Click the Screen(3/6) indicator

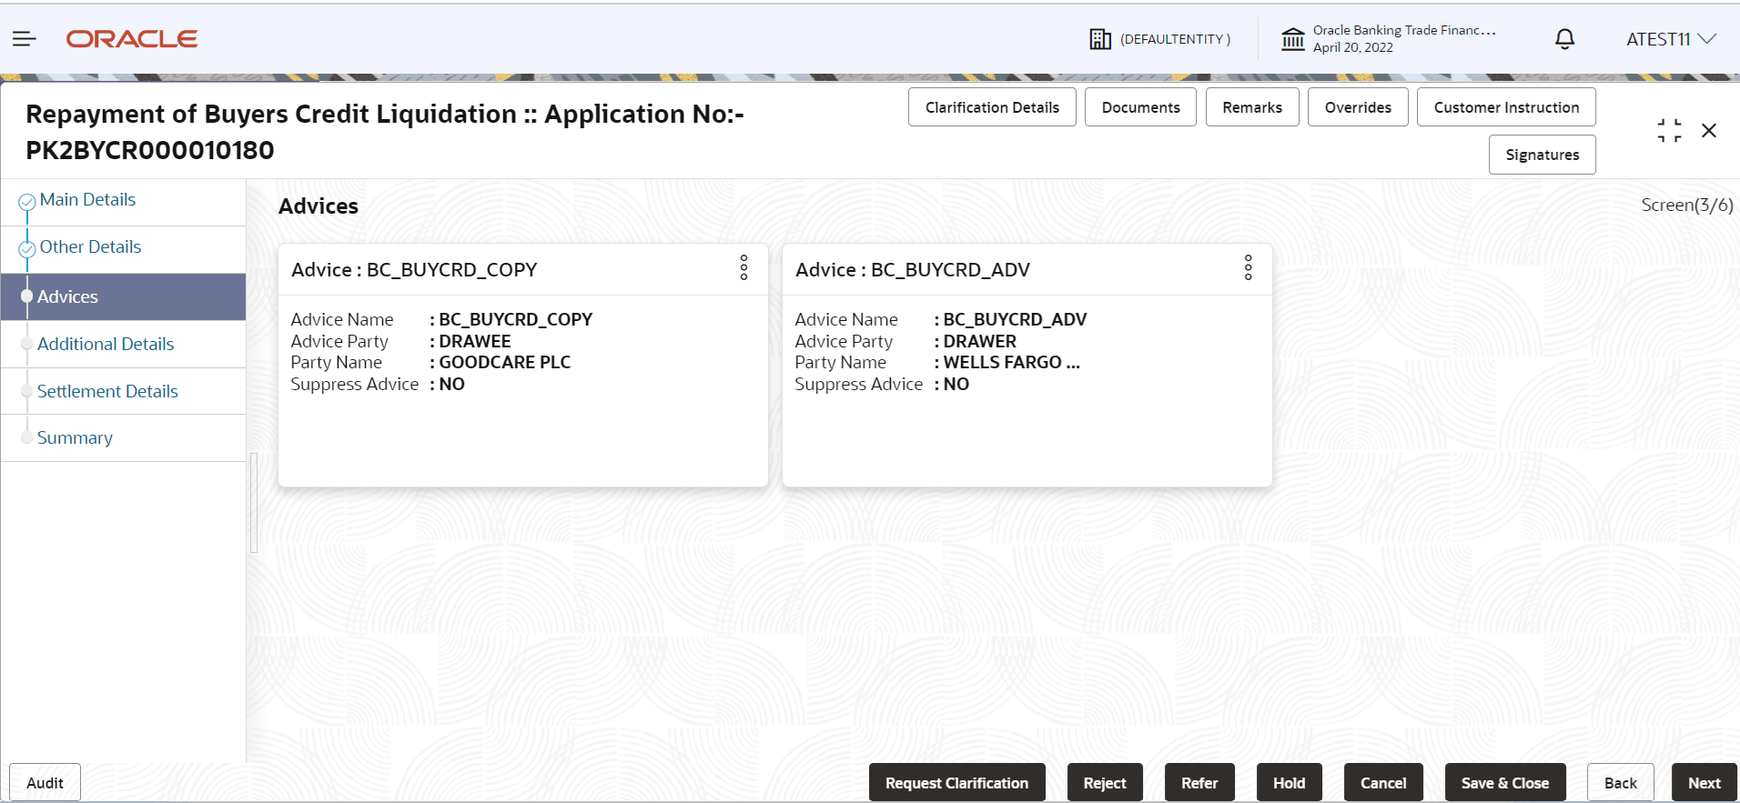[x=1687, y=206]
